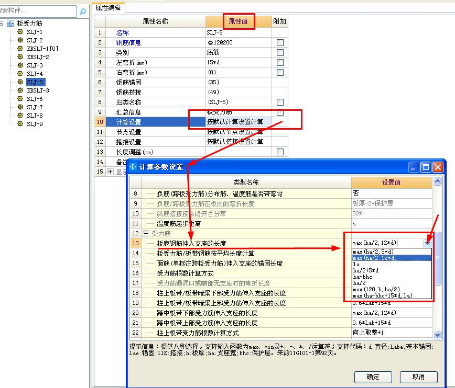Collapse the 受力筋 group in row 12

[x=146, y=233]
